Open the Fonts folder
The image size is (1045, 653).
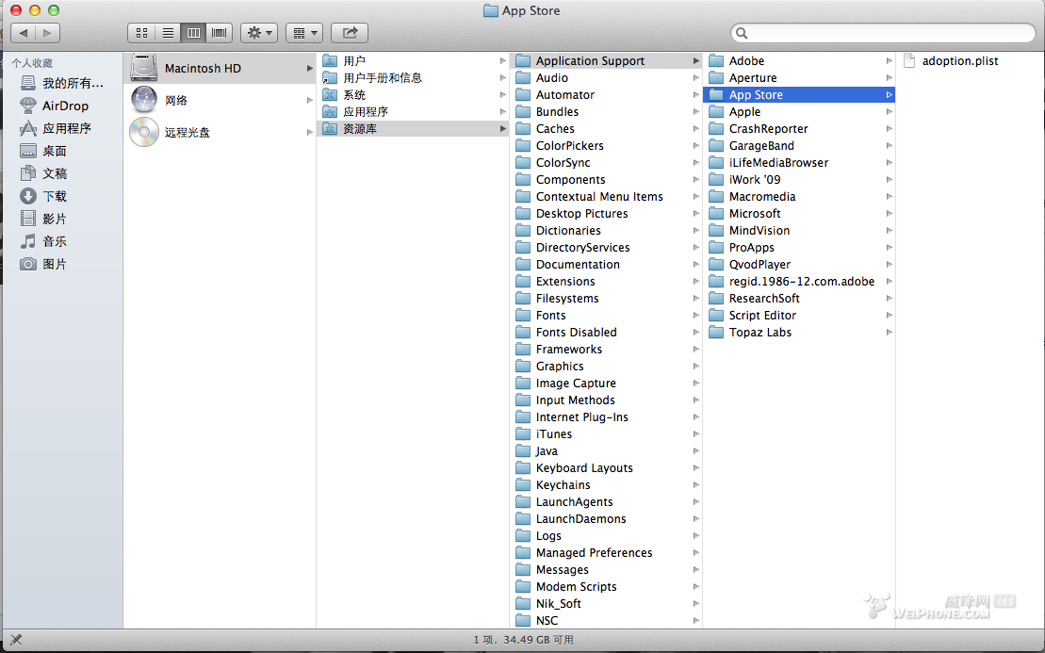(550, 316)
